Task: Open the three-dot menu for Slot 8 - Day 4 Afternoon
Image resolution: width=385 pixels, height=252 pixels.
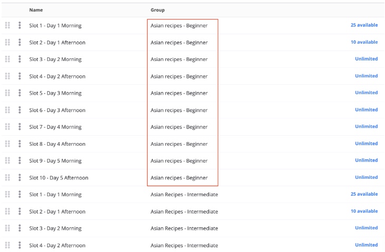Action: (20, 144)
